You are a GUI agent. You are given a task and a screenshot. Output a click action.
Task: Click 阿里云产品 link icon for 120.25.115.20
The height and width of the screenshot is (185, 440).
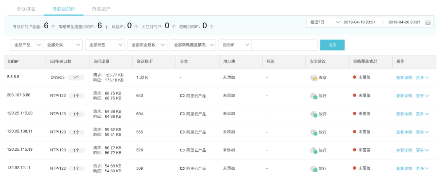click(x=182, y=114)
